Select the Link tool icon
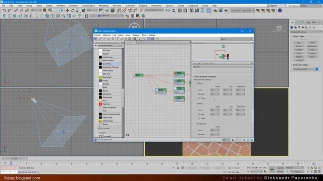The width and height of the screenshot is (323, 181). (x=16, y=10)
